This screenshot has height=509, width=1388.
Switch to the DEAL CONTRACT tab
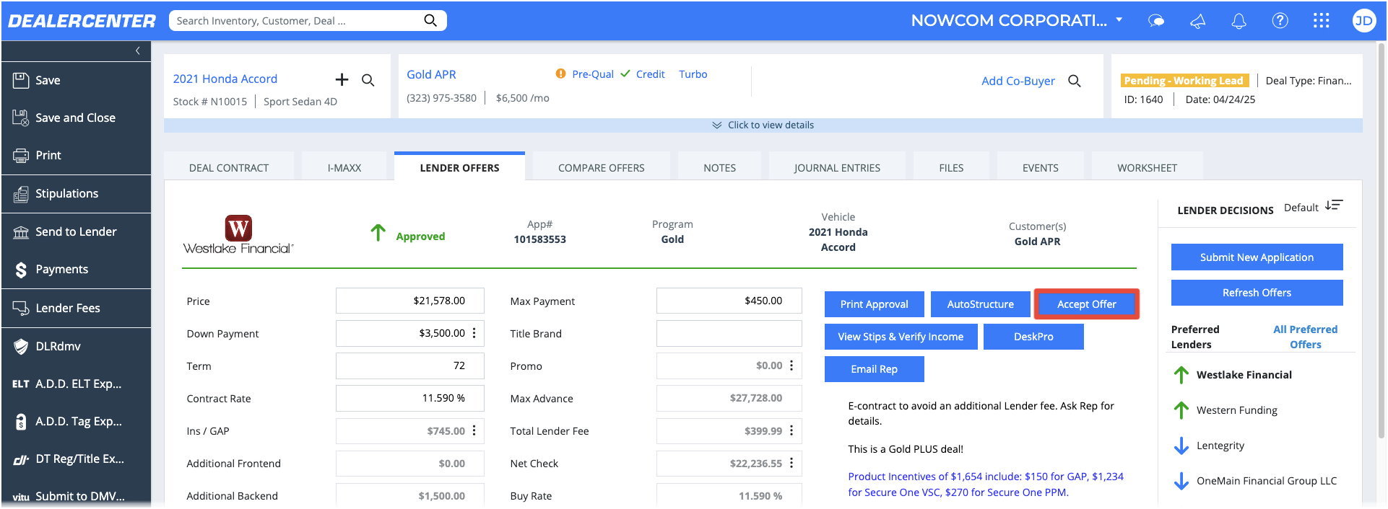click(x=229, y=167)
